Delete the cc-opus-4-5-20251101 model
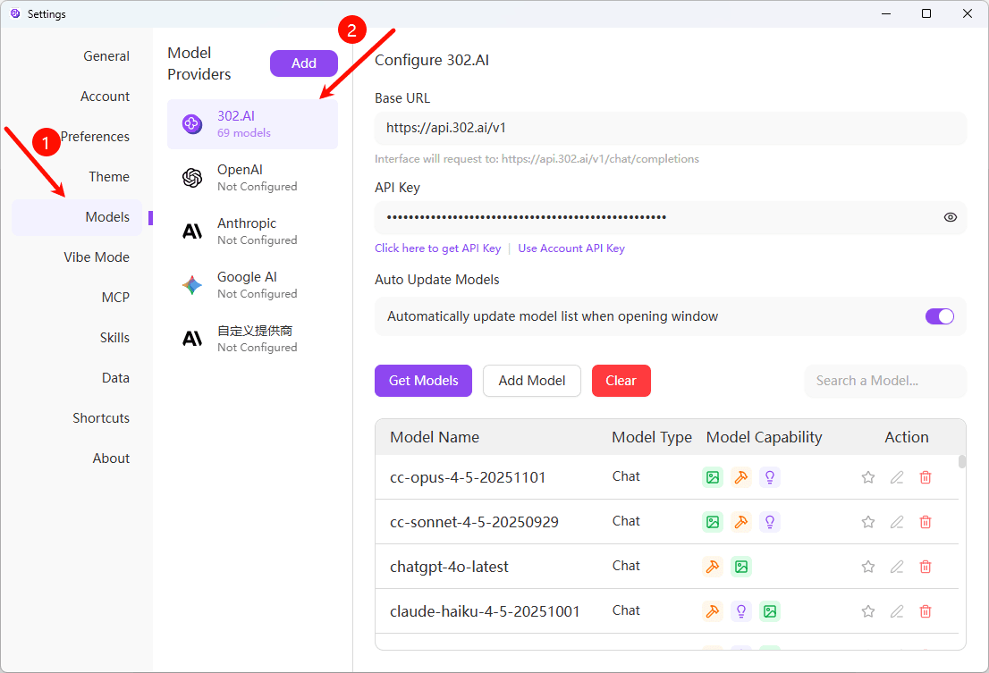Viewport: 989px width, 673px height. pyautogui.click(x=926, y=477)
